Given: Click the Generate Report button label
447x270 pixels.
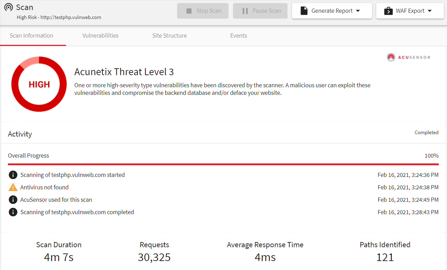Looking at the screenshot, I should 332,11.
